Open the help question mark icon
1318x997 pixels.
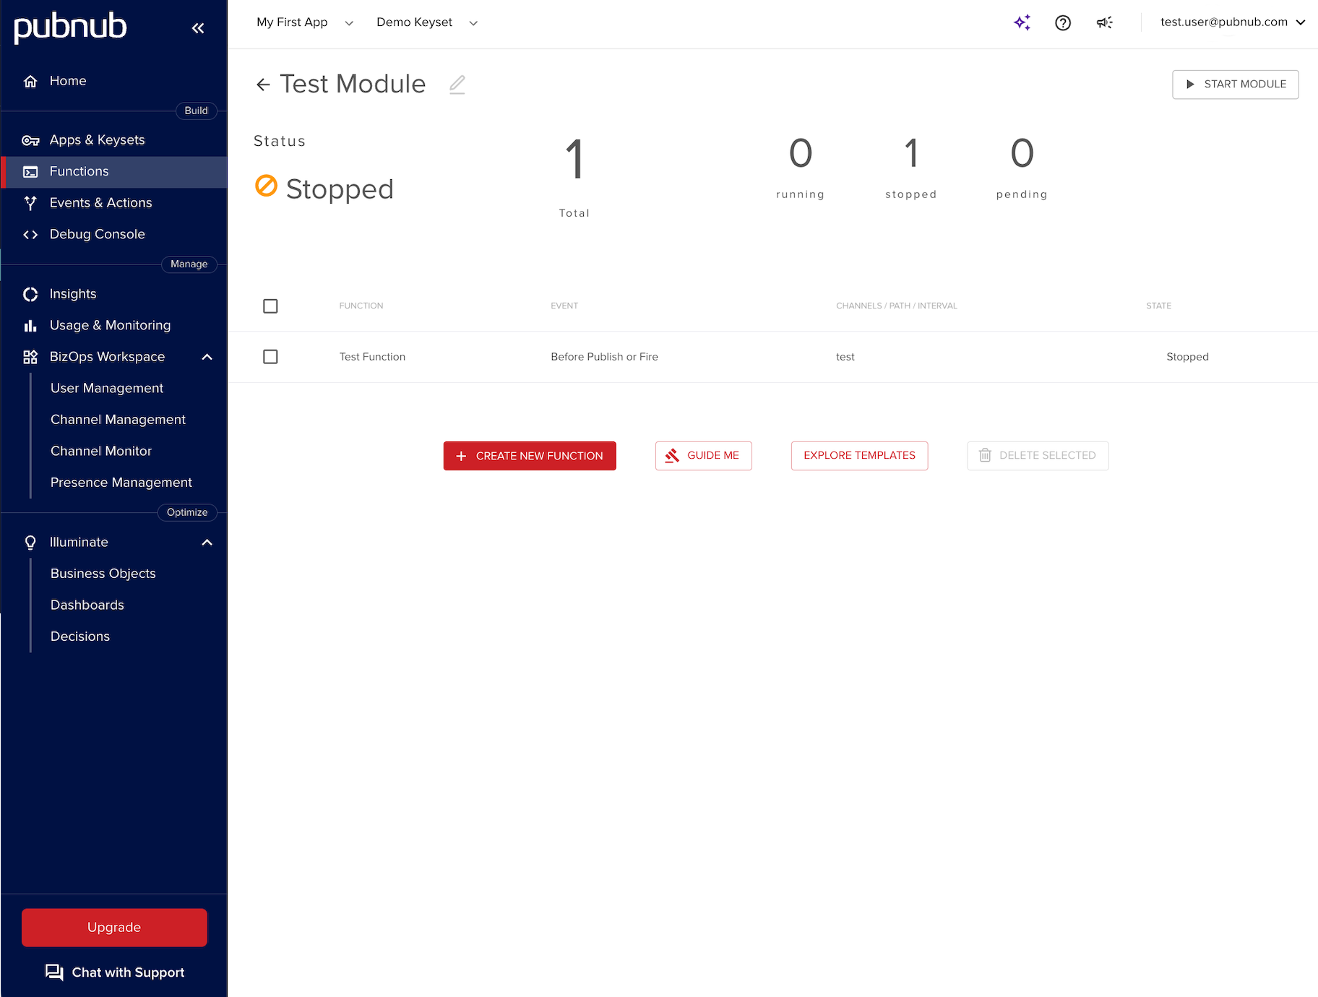(1062, 22)
